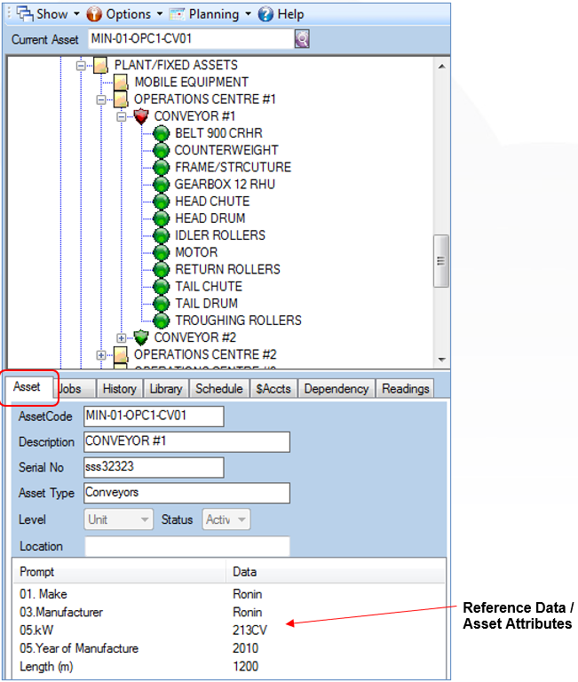Click the '1200' data value

pyautogui.click(x=245, y=666)
